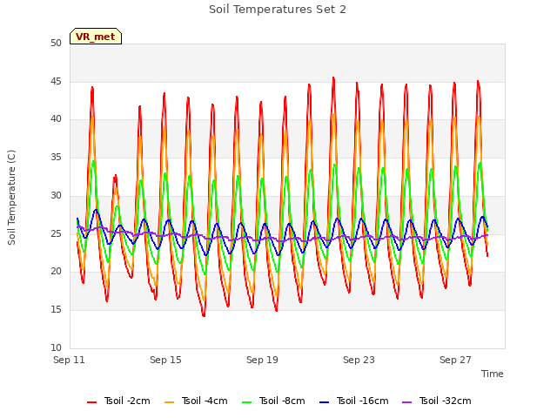Image resolution: width=557 pixels, height=418 pixels.
Task: Click the red Tsoil -2cm legend swatch
Action: (91, 402)
